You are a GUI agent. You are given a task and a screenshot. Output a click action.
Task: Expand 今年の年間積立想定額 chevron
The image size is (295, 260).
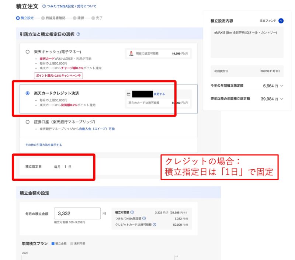point(282,86)
